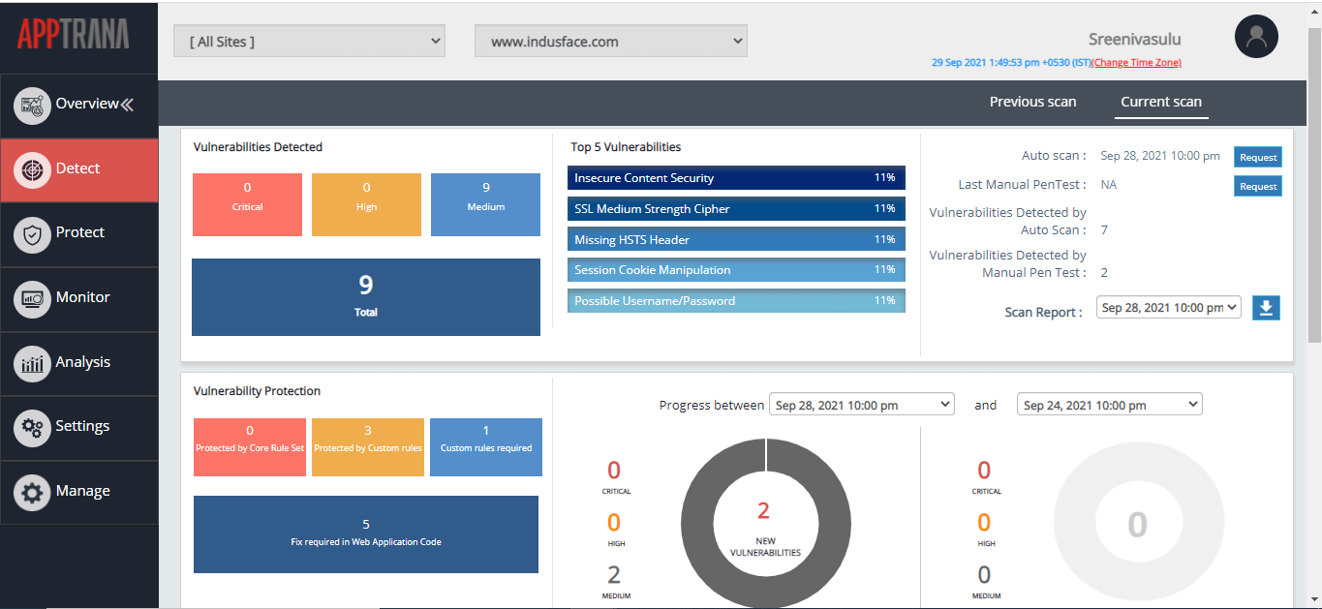Click the Critical vulnerabilities tile
This screenshot has height=609, width=1322.
(x=247, y=204)
